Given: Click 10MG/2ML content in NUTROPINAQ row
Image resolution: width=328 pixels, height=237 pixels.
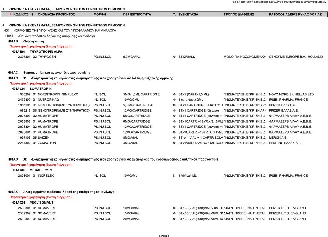Looking at the screenshot, I should tap(131, 100).
